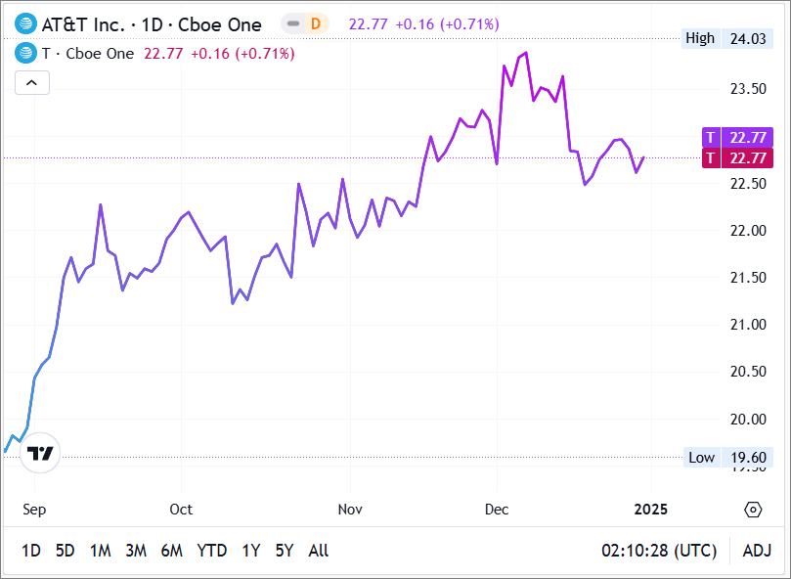Click the 2025 label on the time axis
The image size is (791, 579).
[651, 510]
